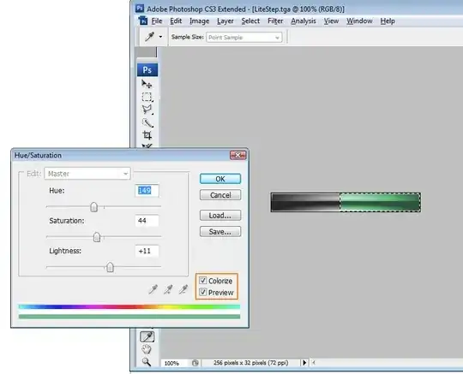Uncheck the Preview checkbox

click(x=203, y=292)
